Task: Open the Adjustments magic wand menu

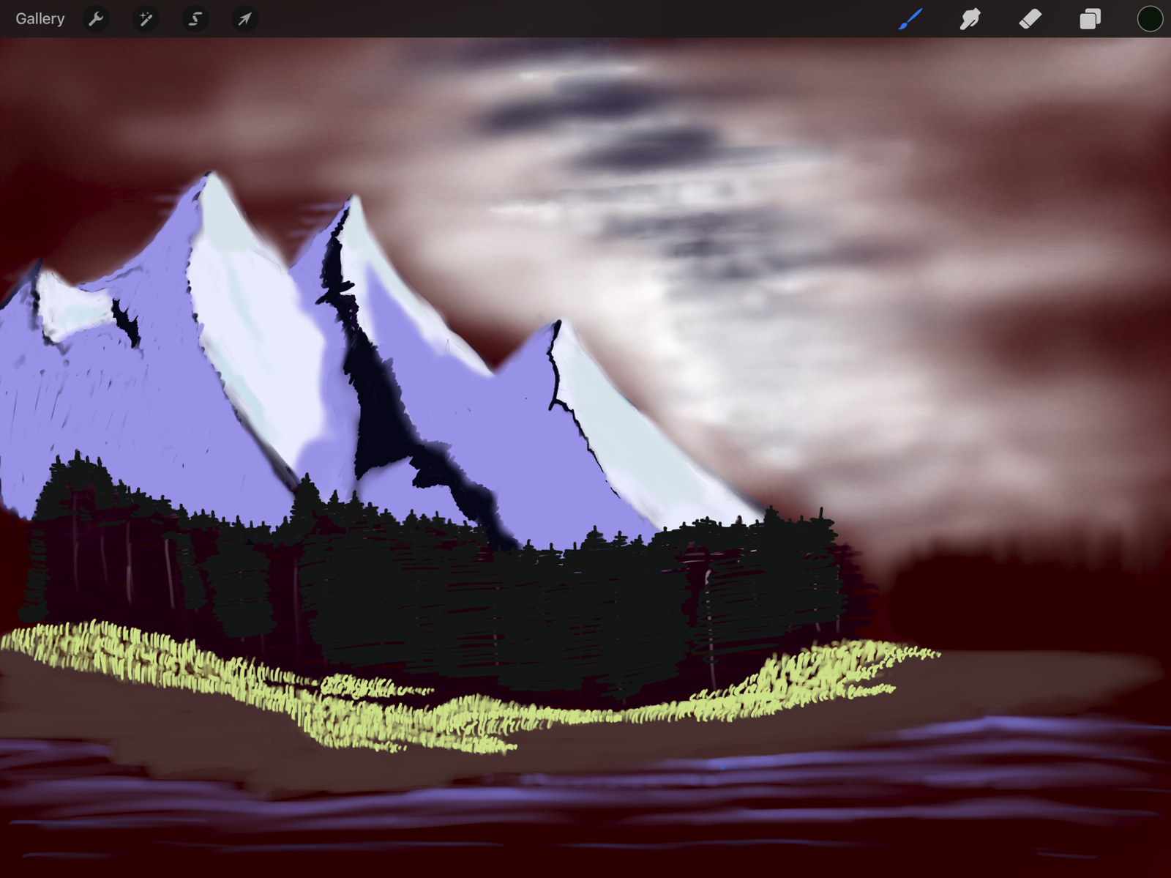Action: pos(146,19)
